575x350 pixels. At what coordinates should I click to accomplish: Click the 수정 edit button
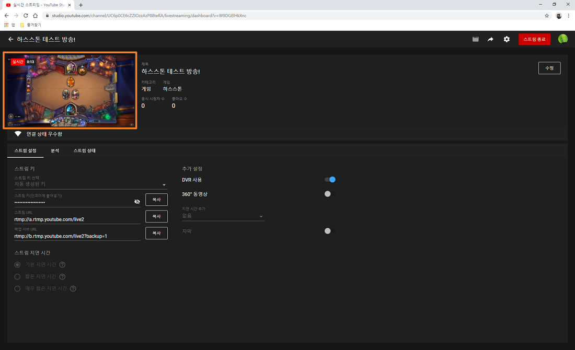(549, 68)
